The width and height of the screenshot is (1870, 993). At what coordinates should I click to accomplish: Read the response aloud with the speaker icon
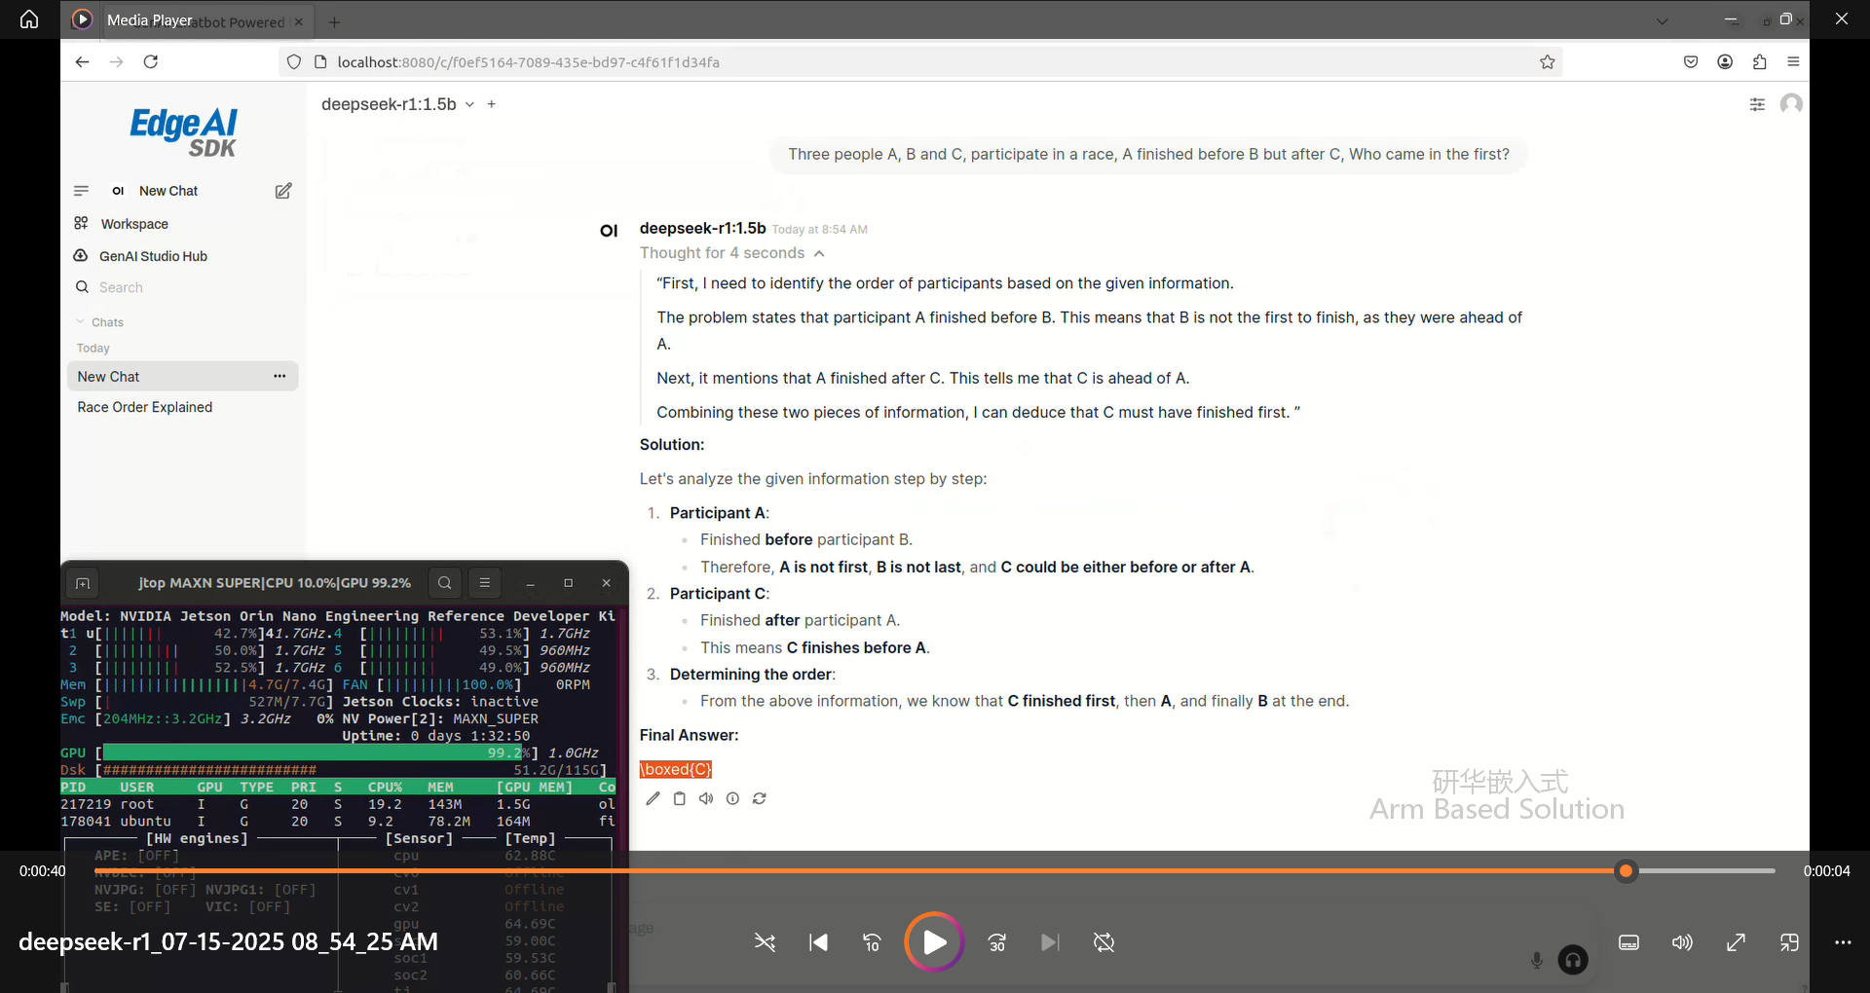click(x=706, y=798)
